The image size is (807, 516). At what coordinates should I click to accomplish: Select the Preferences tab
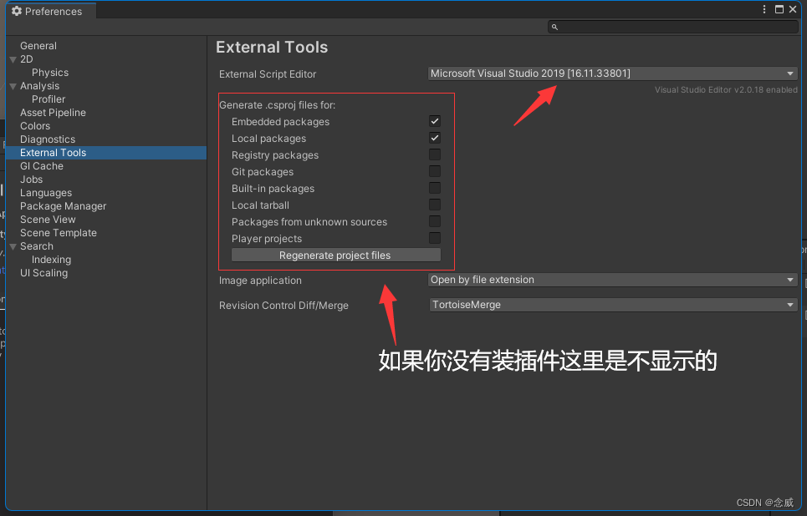50,11
